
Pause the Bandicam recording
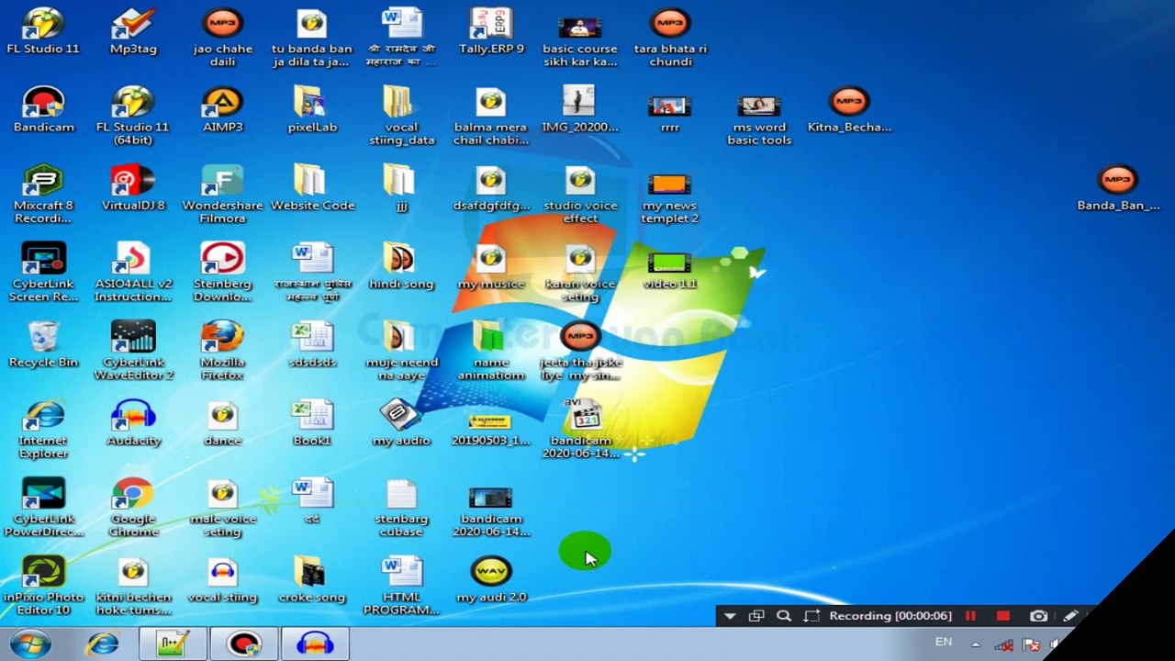pyautogui.click(x=970, y=616)
